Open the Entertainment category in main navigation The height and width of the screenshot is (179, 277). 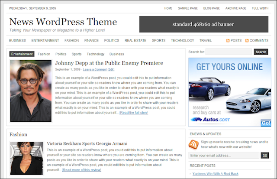click(45, 40)
